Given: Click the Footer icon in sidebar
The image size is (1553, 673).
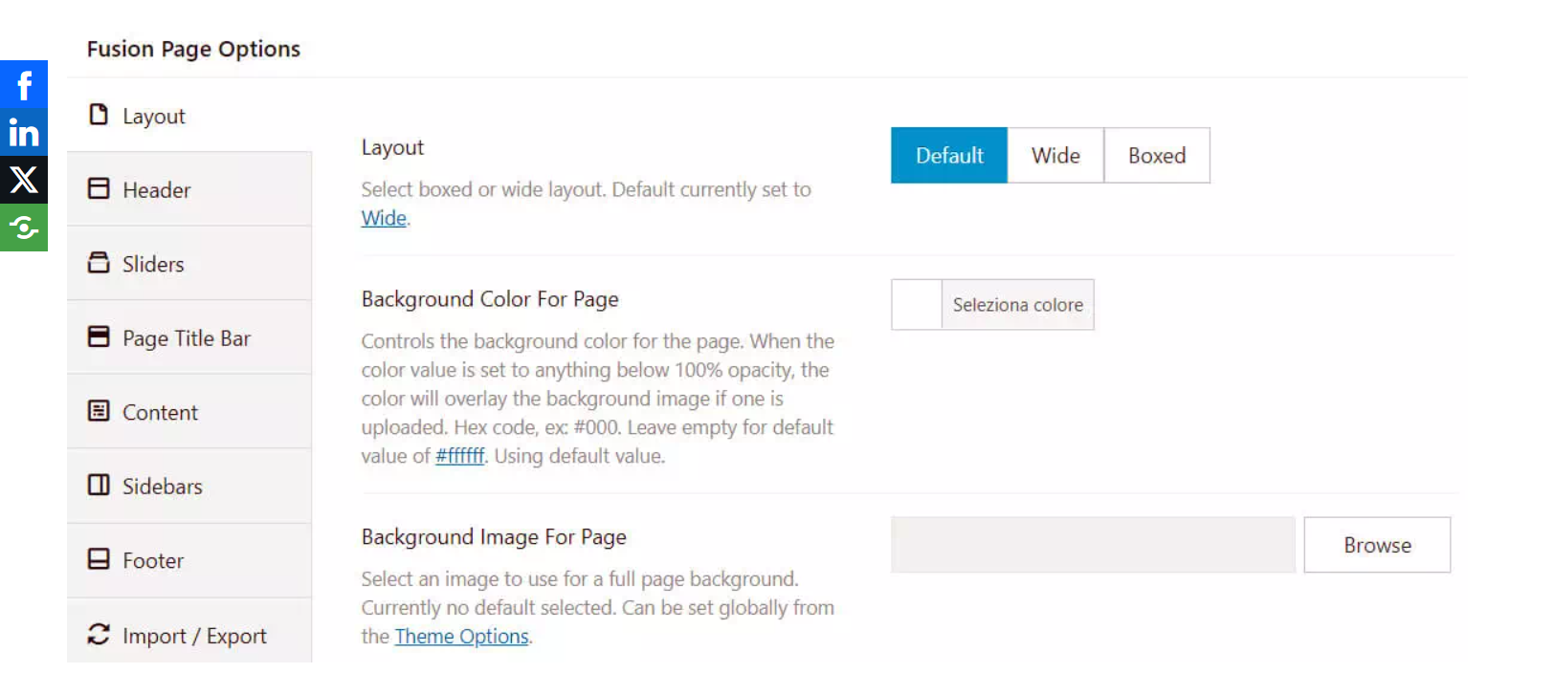Looking at the screenshot, I should (99, 559).
